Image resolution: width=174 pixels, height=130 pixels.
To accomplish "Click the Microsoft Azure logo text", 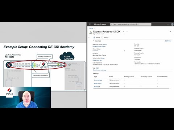I will pos(100,24).
